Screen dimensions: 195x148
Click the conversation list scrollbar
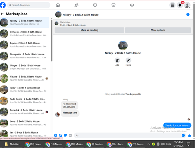[x=51, y=40]
